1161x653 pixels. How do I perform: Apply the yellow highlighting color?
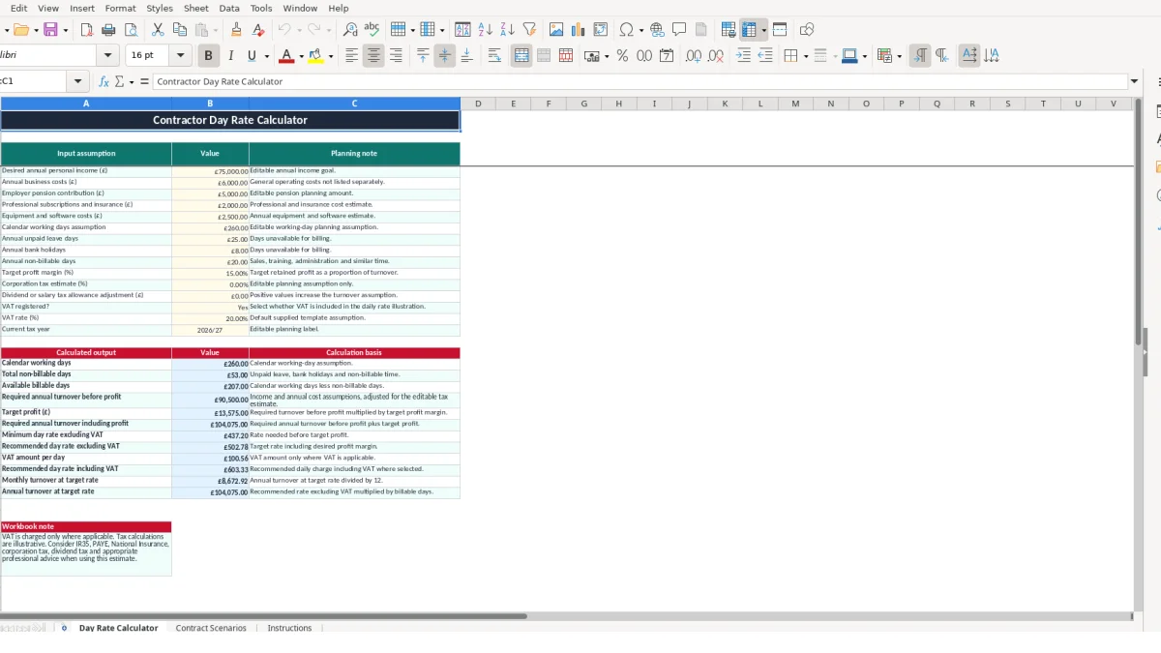(x=315, y=56)
